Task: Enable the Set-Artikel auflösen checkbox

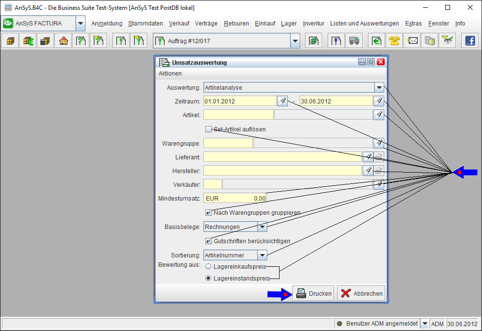Action: point(208,129)
